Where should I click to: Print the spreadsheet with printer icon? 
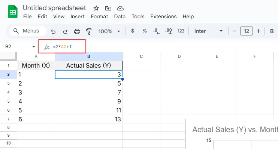[77, 31]
